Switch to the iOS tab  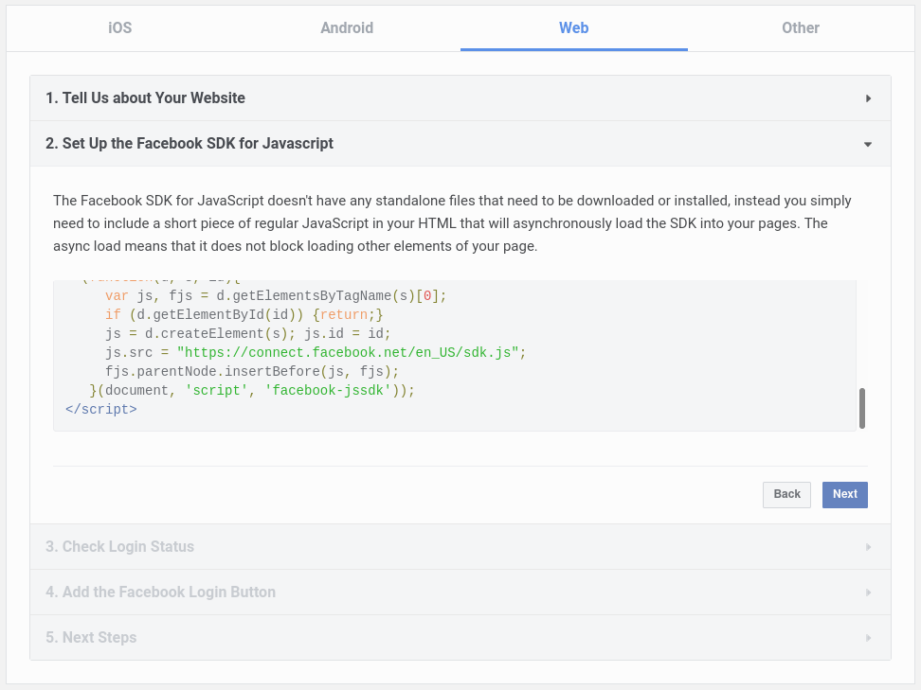[x=120, y=28]
